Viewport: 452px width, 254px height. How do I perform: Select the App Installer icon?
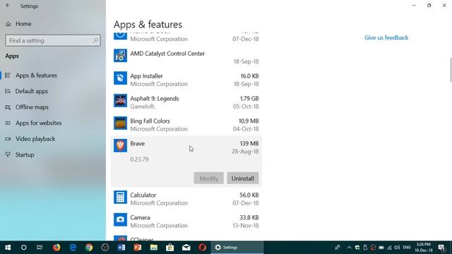click(120, 78)
